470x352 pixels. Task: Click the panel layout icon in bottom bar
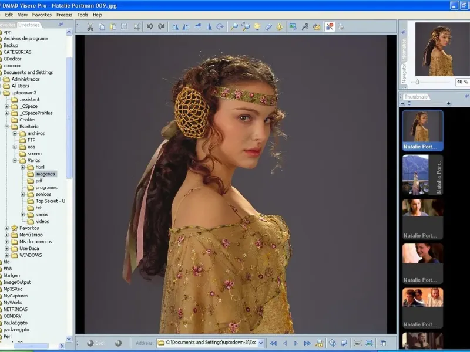[383, 343]
